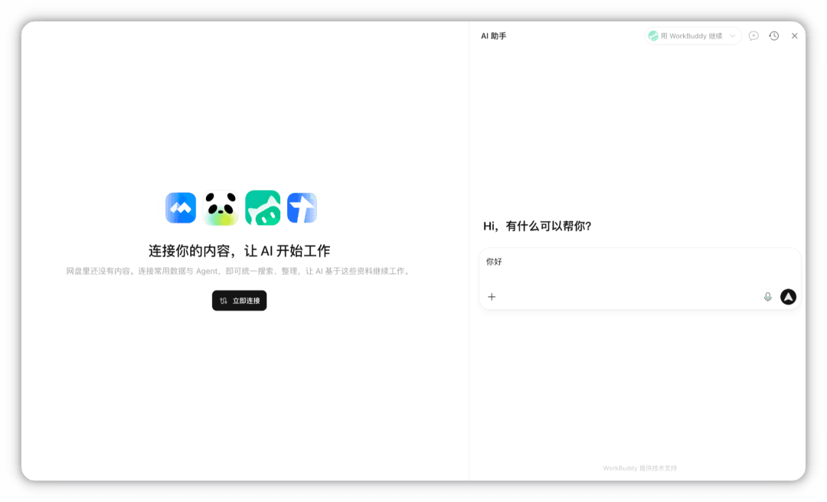Viewport: 827px width, 502px height.
Task: Click the blue arrow app icon
Action: [302, 207]
